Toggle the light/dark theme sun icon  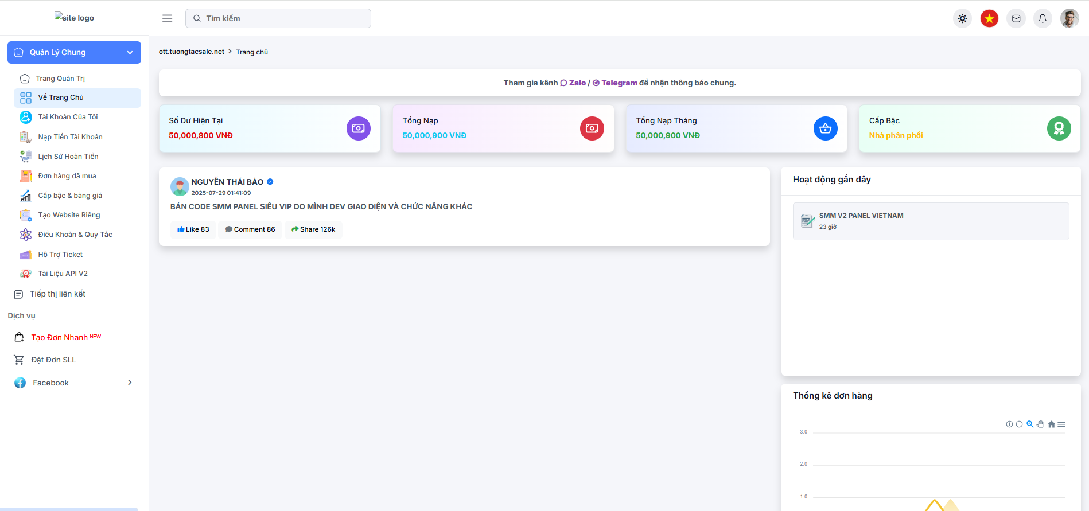coord(962,18)
